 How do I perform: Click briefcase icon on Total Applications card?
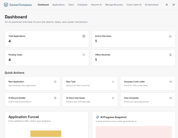84,36
